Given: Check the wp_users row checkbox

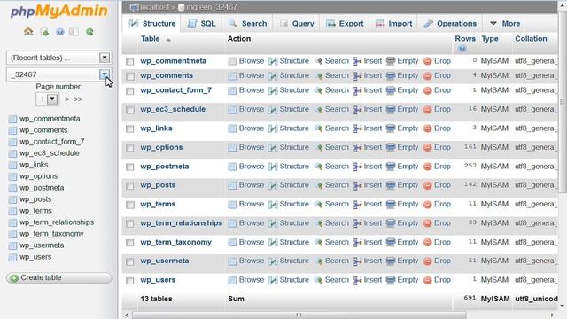Looking at the screenshot, I should click(x=130, y=281).
